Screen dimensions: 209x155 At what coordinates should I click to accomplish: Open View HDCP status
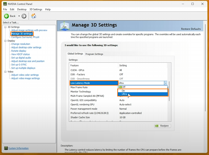click(x=20, y=54)
